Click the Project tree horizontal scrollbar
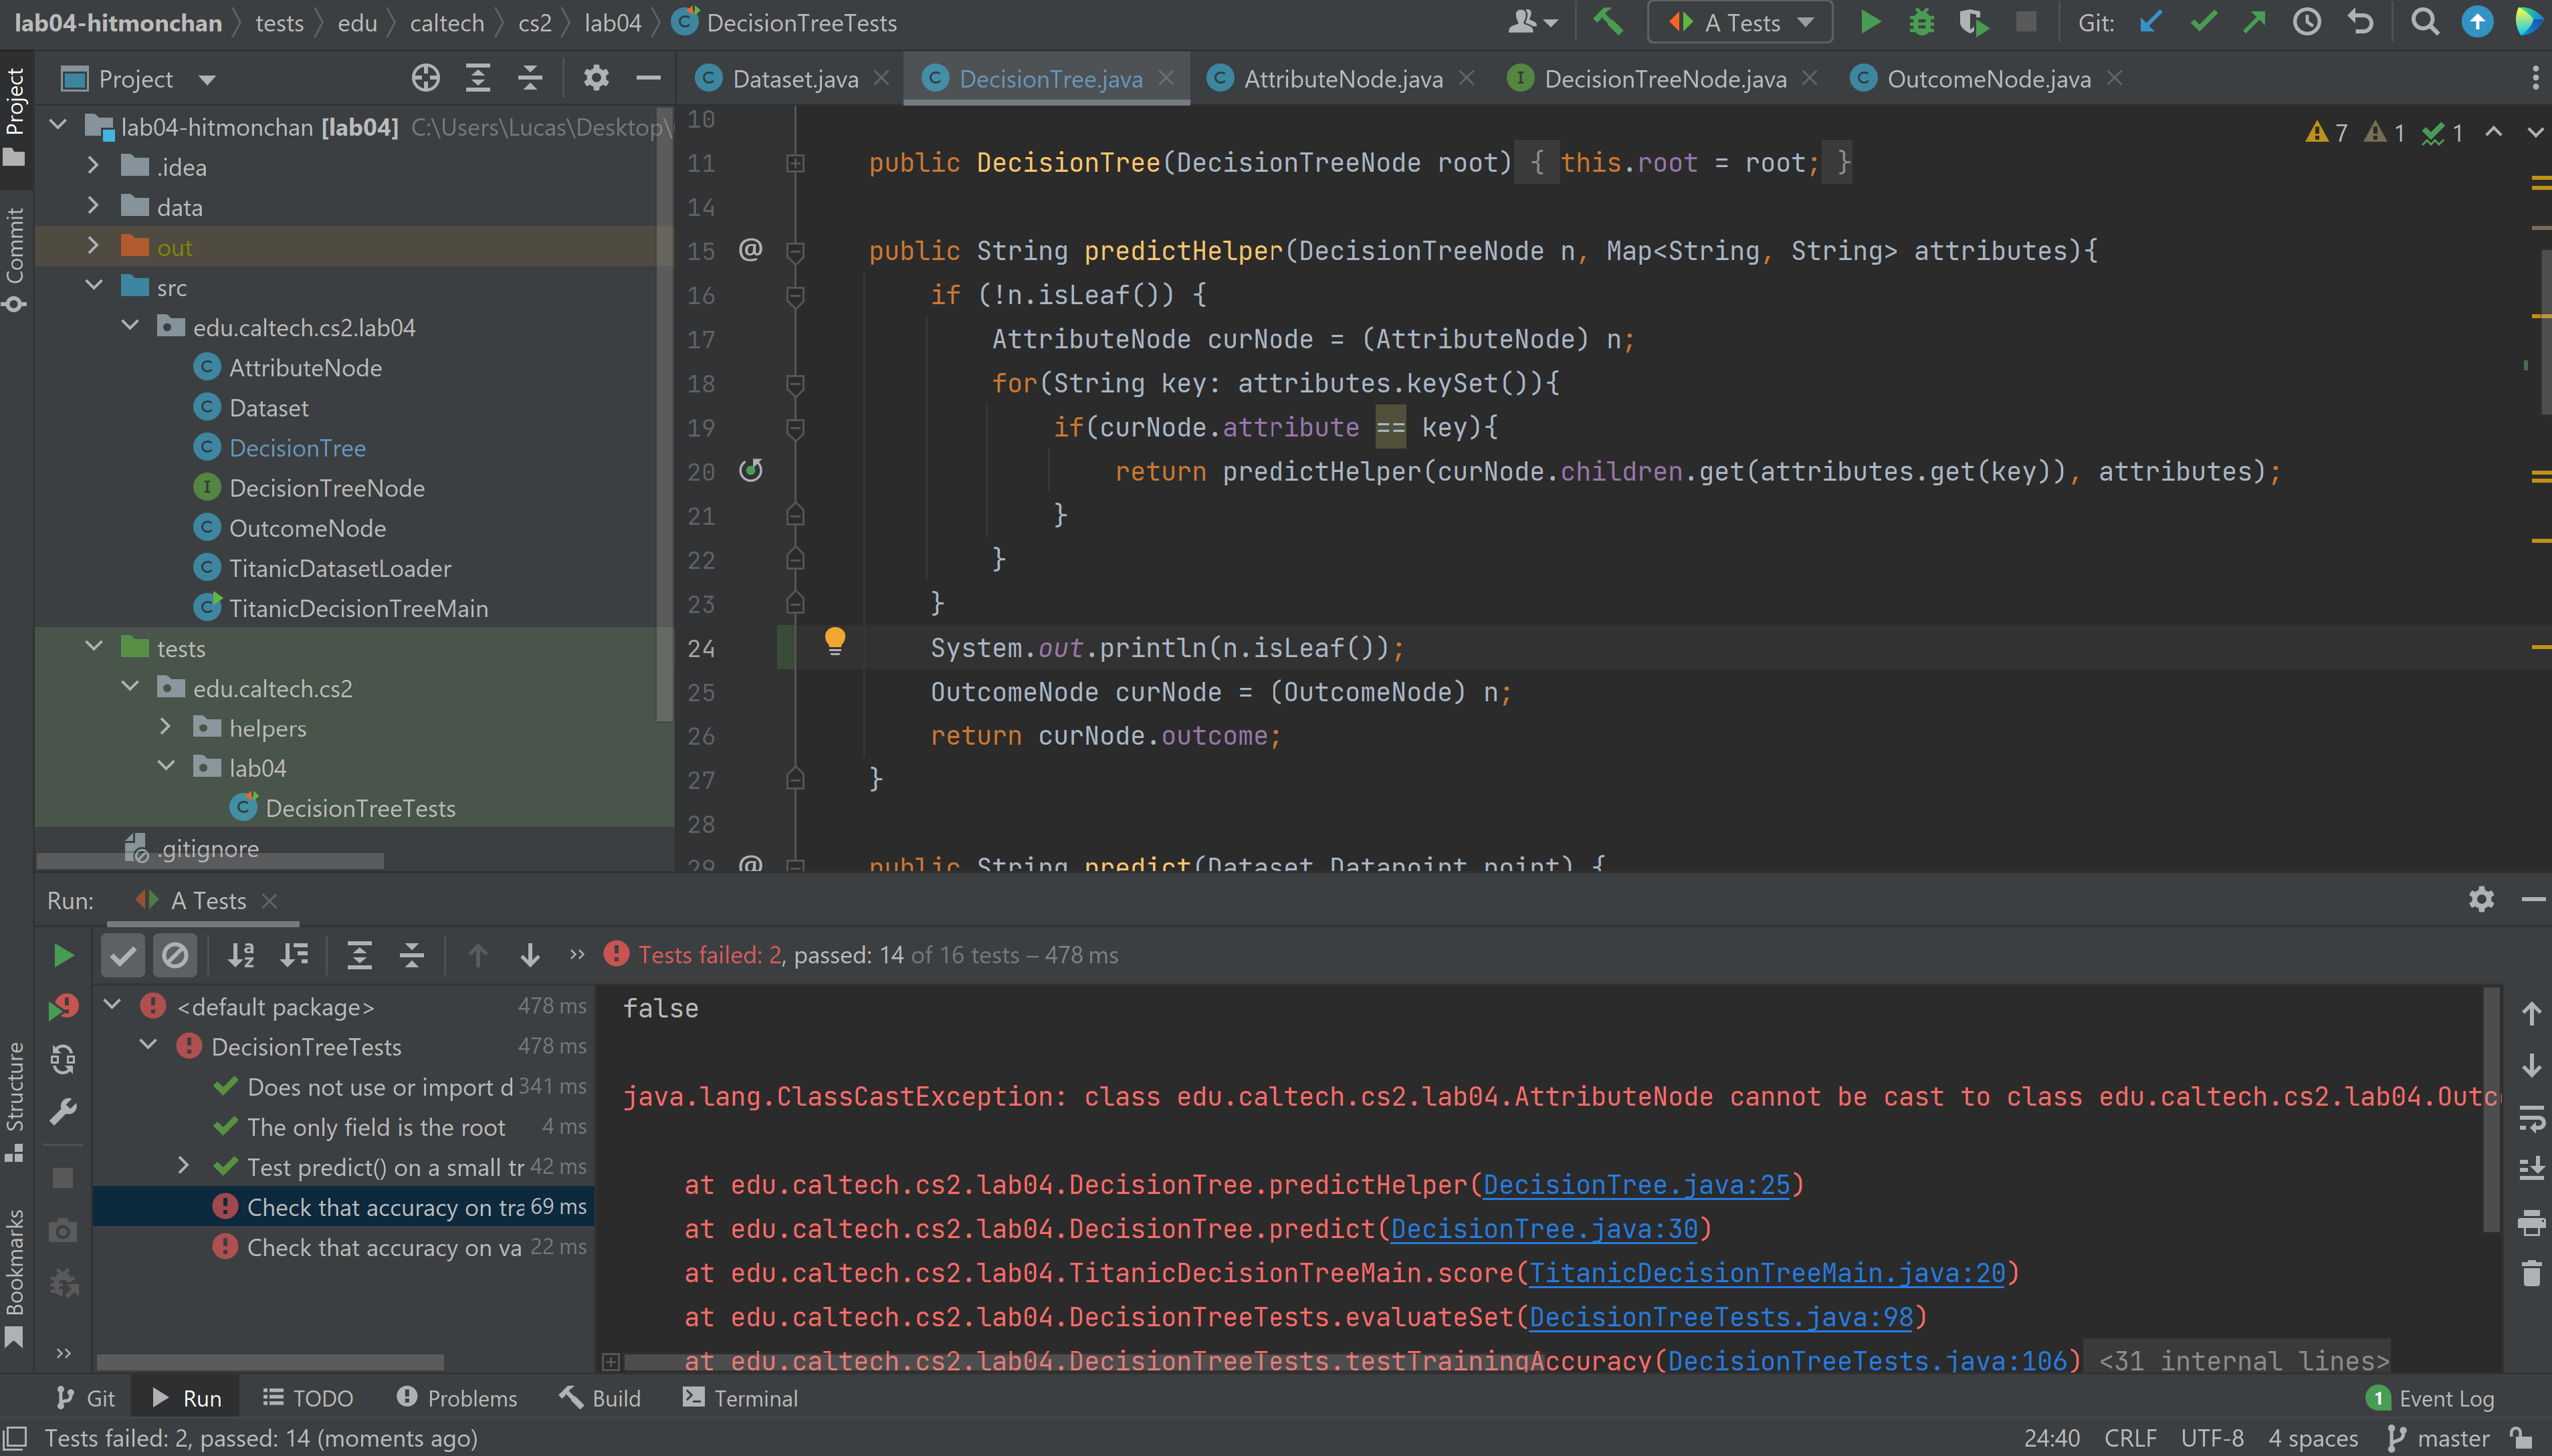2552x1456 pixels. click(x=210, y=861)
